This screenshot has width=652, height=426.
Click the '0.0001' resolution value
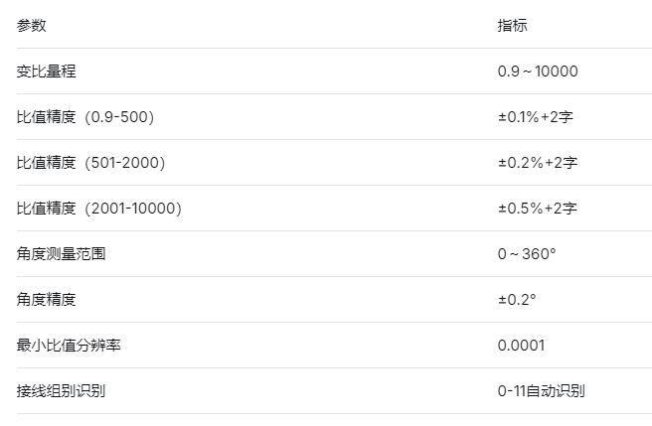pyautogui.click(x=521, y=346)
